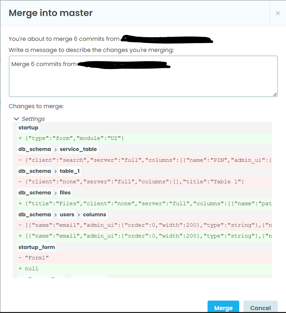Screen dimensions: 286x313
Task: Click the Merge button
Action: coord(223,308)
